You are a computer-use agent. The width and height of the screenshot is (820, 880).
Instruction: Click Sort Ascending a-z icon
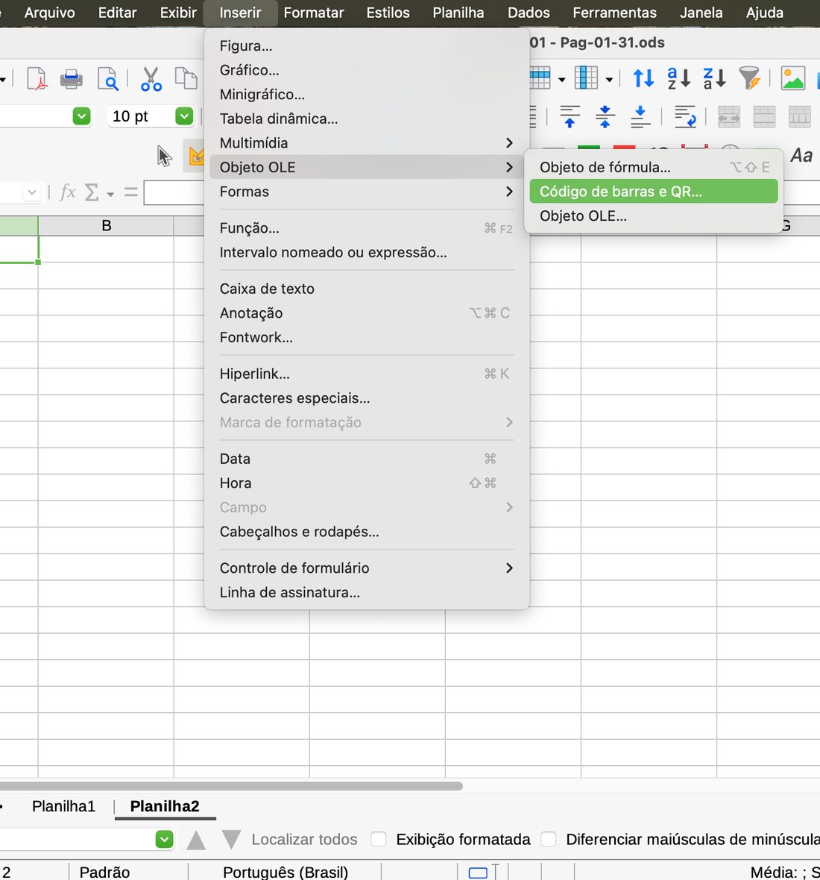(x=678, y=78)
